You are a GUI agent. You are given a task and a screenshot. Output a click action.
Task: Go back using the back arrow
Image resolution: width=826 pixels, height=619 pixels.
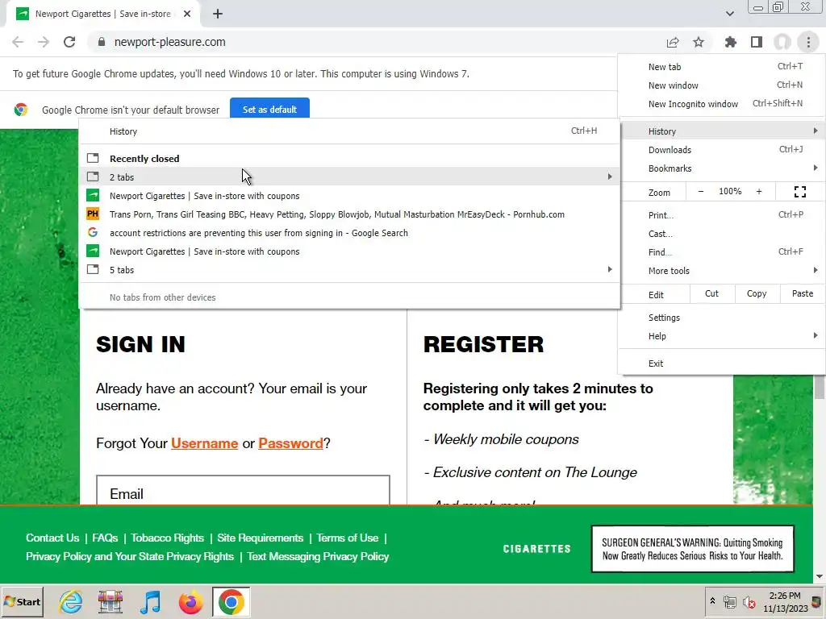tap(18, 42)
